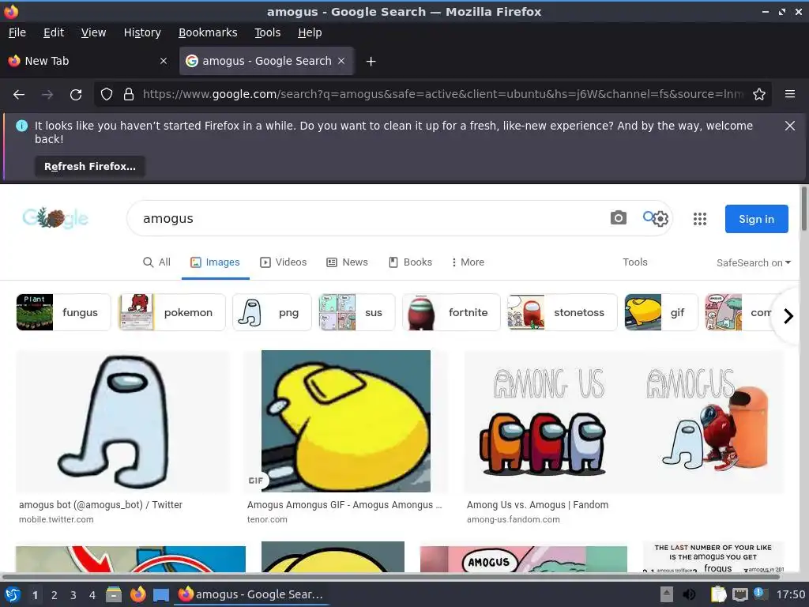Click the Google holiday doodle logo
809x607 pixels.
click(55, 218)
